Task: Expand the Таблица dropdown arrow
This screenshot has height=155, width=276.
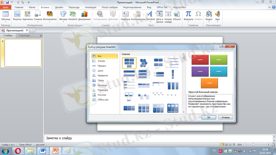Action: pos(6,22)
